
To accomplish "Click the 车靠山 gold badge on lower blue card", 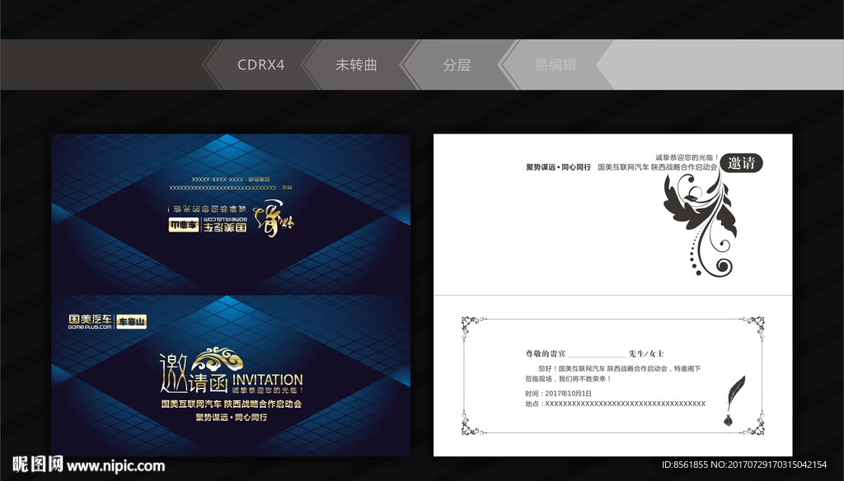I will coord(131,322).
